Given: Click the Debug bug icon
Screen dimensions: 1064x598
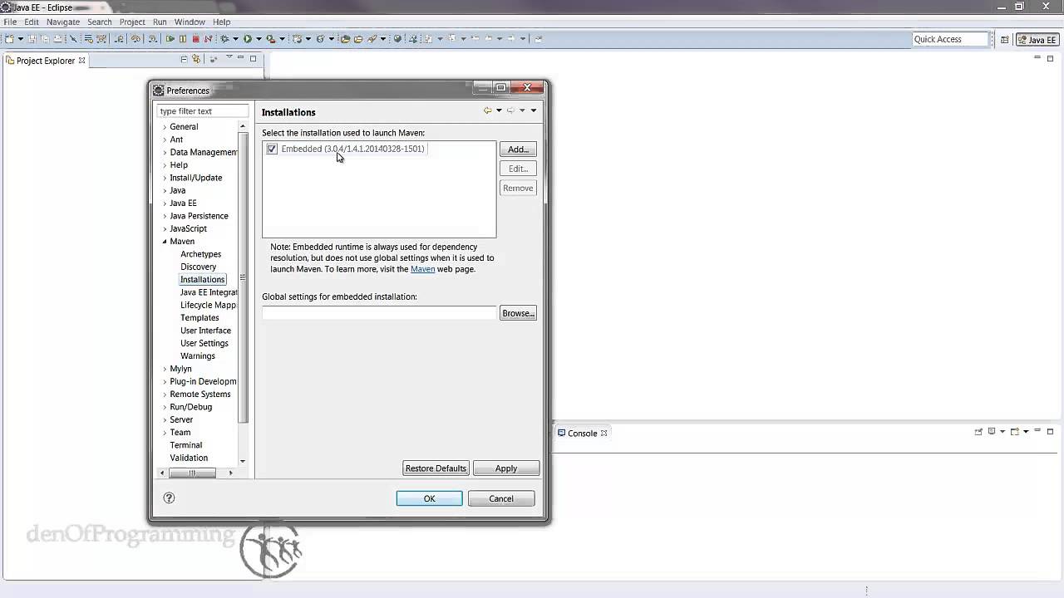Looking at the screenshot, I should click(224, 38).
